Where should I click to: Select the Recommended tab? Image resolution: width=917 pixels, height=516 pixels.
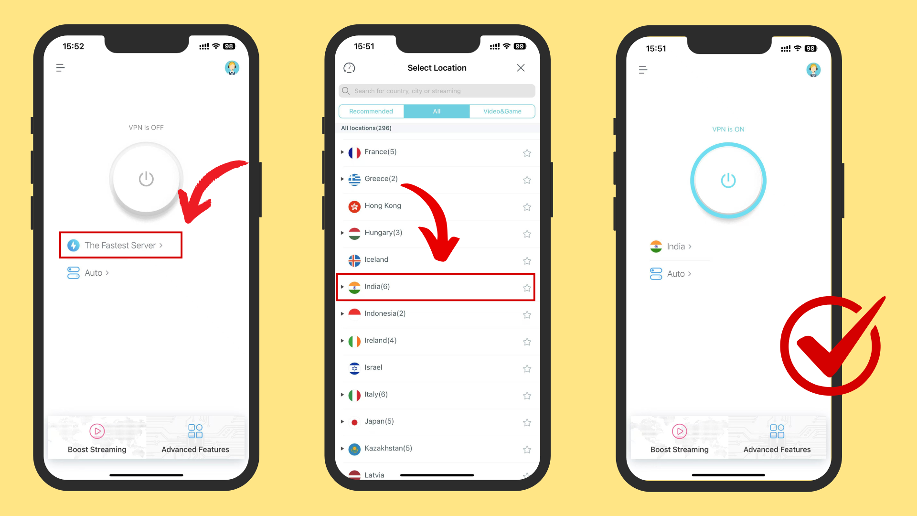point(371,111)
